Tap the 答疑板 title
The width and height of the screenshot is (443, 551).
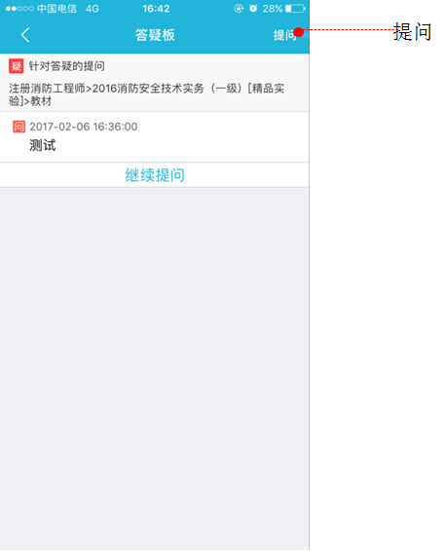[x=155, y=35]
